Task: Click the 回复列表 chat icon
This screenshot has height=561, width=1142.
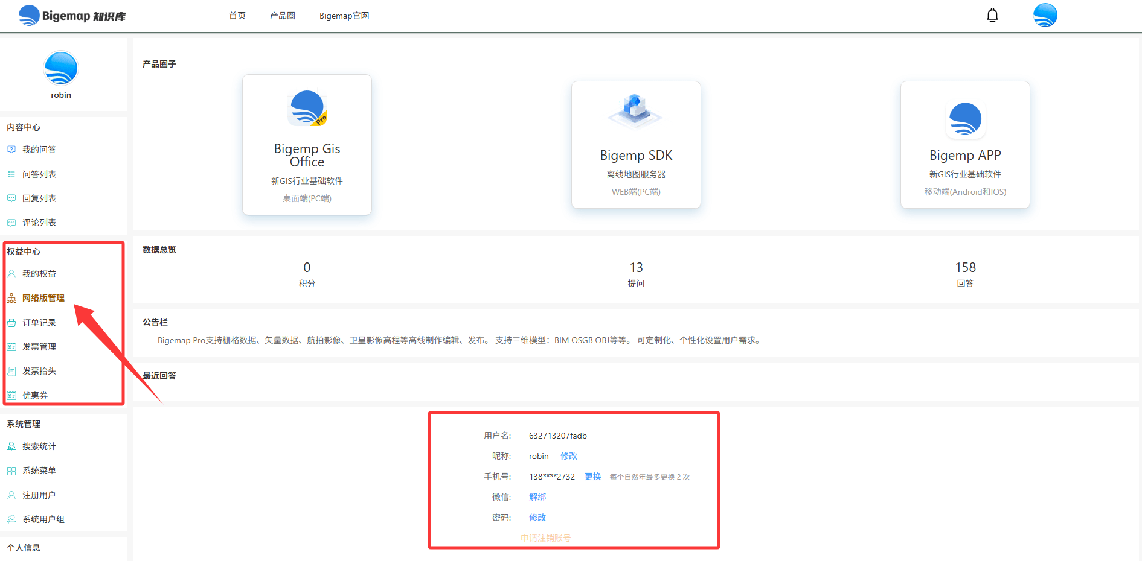Action: point(11,198)
